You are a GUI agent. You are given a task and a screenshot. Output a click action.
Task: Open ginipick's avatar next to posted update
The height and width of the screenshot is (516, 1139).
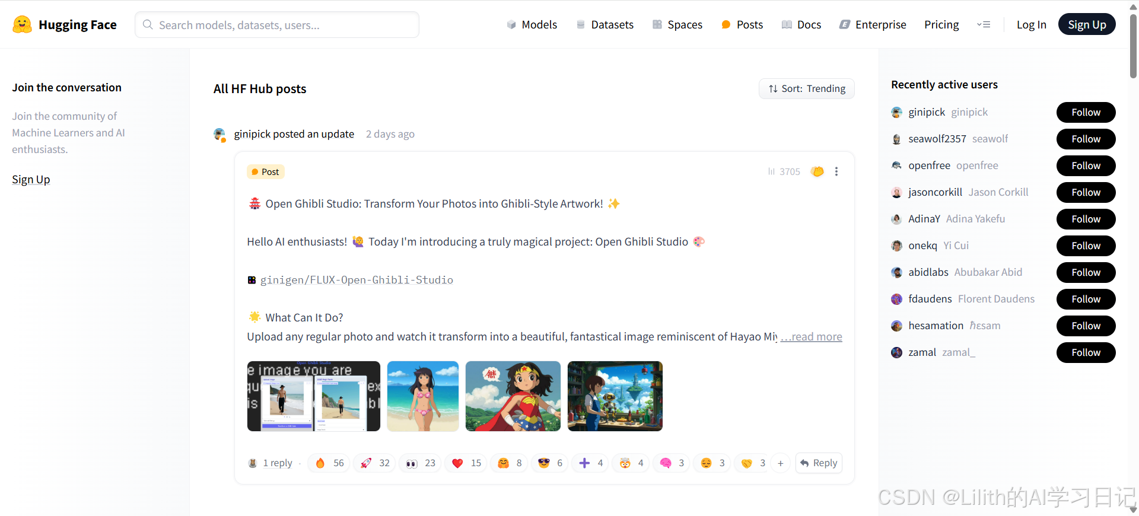(x=220, y=135)
